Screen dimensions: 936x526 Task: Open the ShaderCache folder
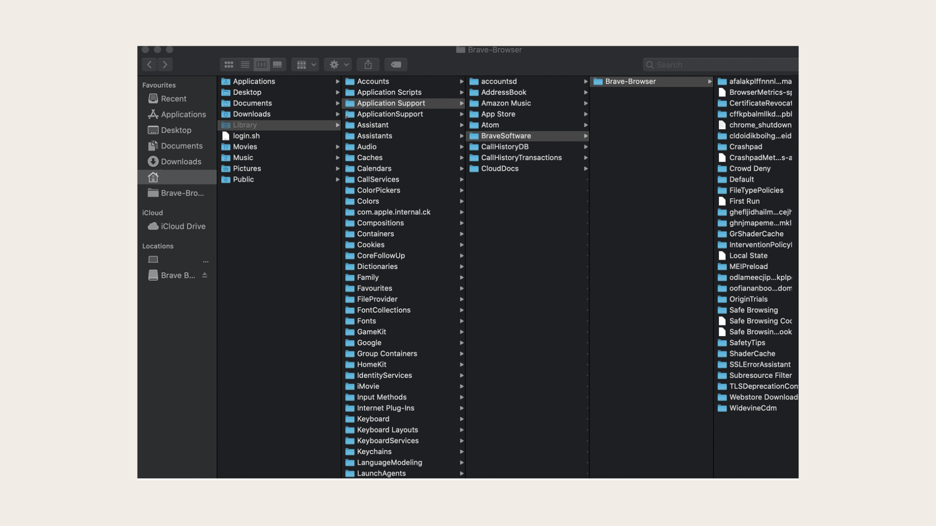(757, 354)
